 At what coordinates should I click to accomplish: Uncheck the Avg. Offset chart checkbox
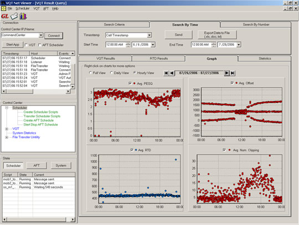(232, 83)
